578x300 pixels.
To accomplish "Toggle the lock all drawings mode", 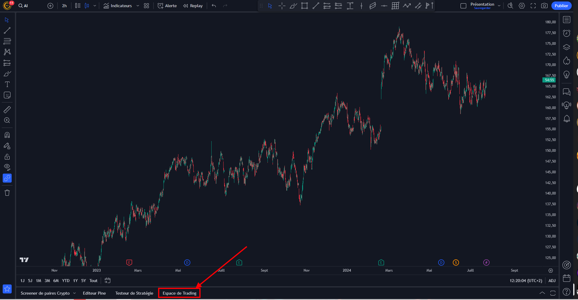I will tap(7, 157).
